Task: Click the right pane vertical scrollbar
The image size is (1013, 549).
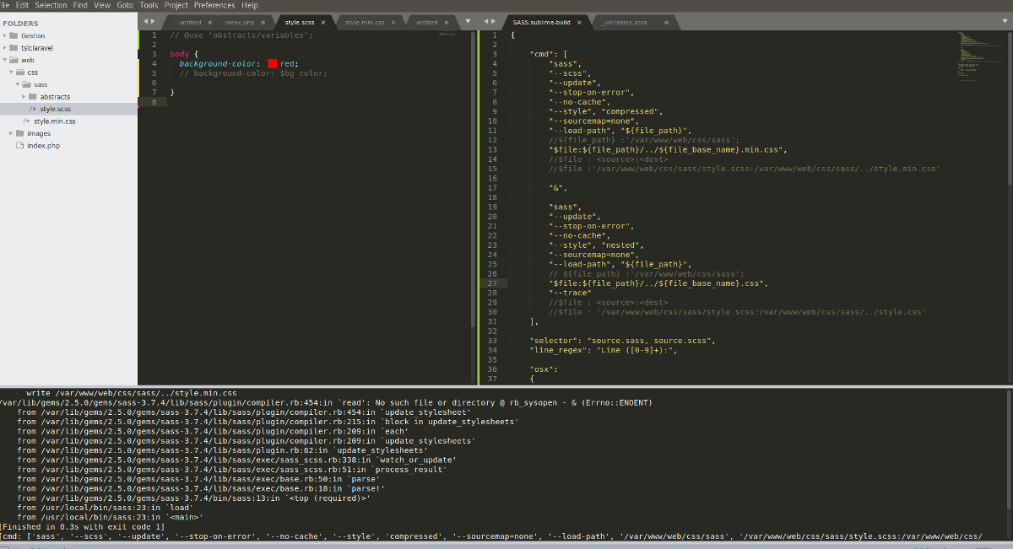Action: pos(1010,108)
